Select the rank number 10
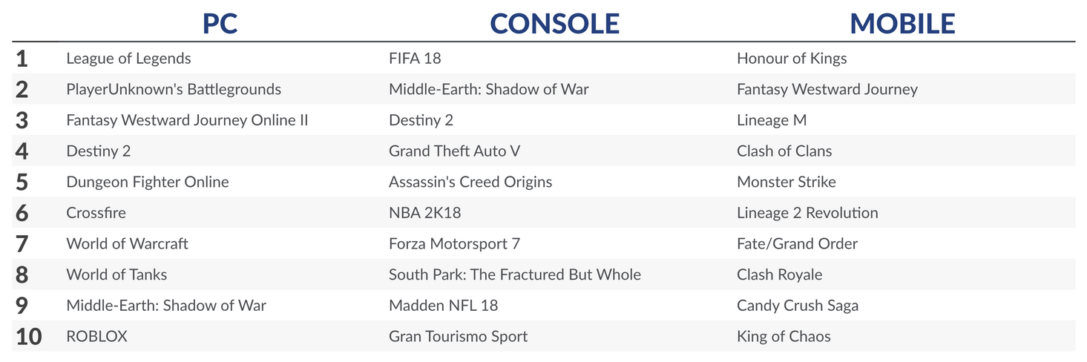Image resolution: width=1087 pixels, height=362 pixels. [28, 336]
